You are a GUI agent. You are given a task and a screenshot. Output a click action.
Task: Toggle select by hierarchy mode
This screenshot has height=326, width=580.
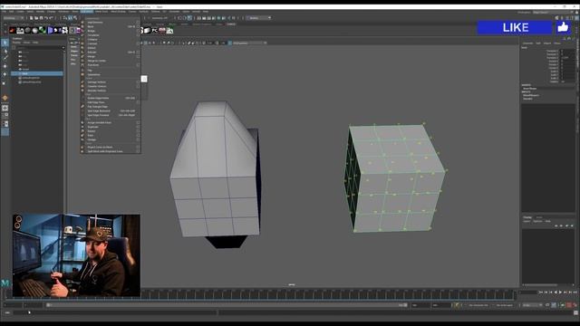pos(65,18)
